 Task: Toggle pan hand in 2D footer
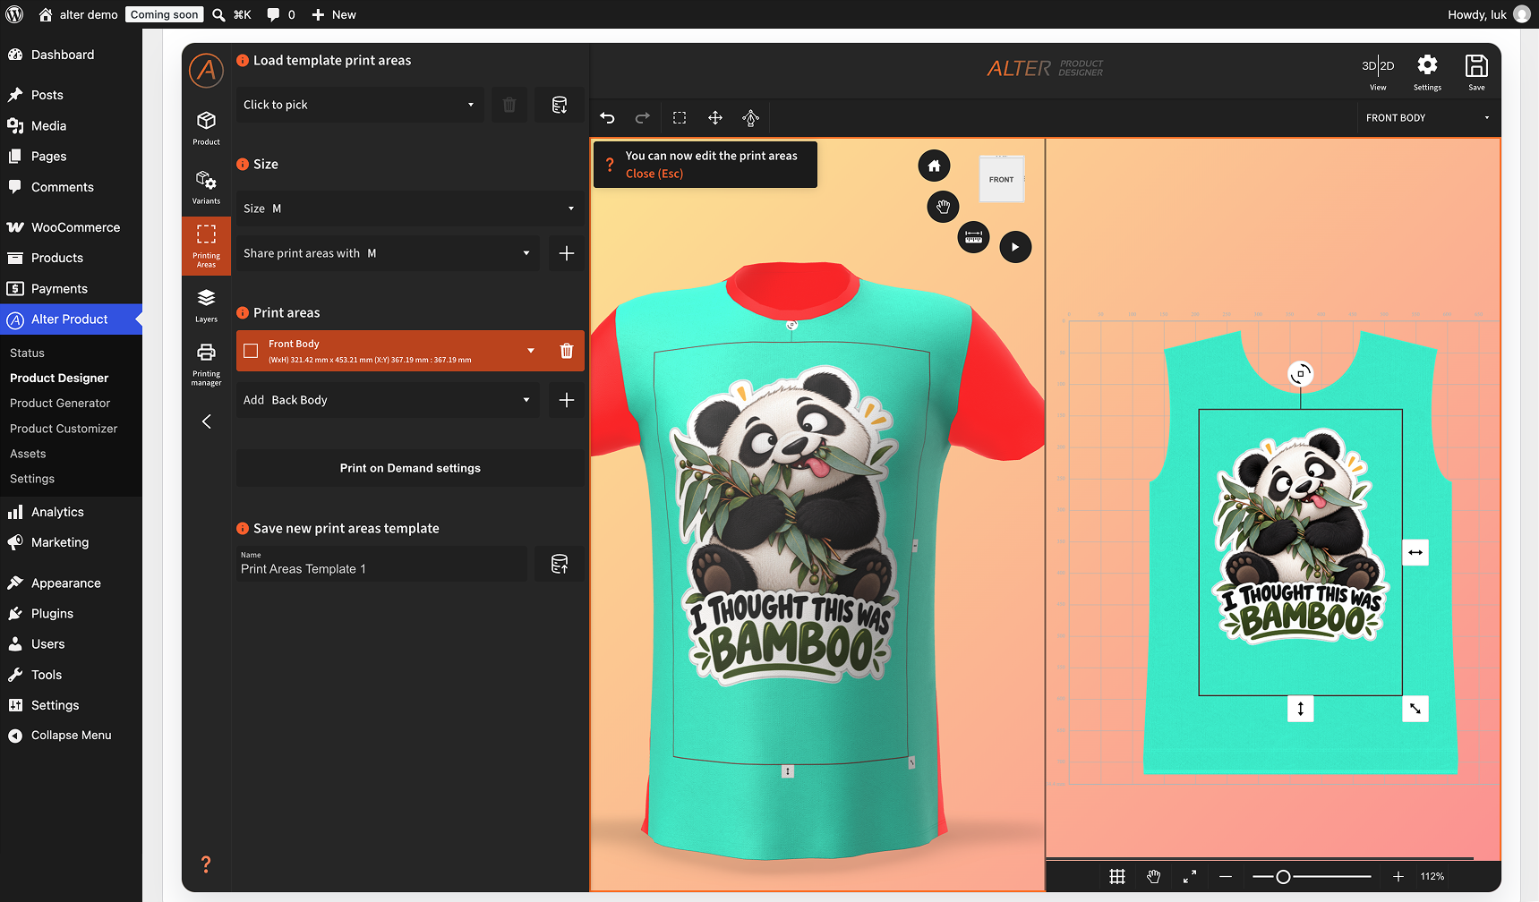1154,877
